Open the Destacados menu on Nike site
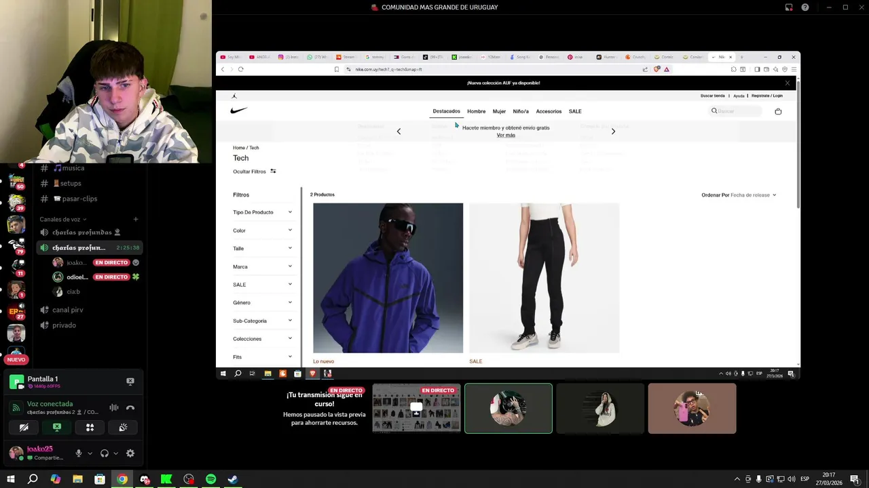 tap(446, 111)
